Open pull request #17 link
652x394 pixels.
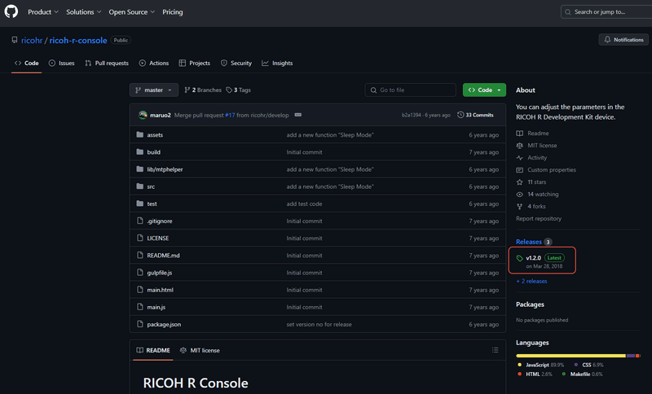(230, 115)
